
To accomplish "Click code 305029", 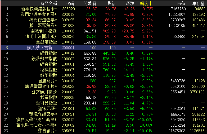I will click(x=68, y=9).
